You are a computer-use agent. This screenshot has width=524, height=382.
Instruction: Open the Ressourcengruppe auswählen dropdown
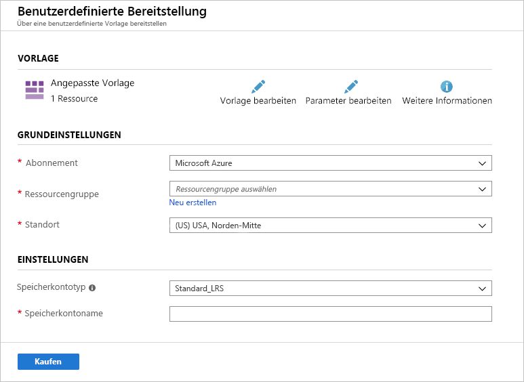(331, 189)
